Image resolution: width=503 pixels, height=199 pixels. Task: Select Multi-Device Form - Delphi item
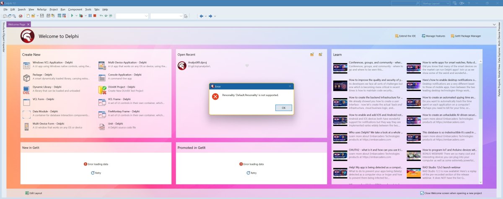(x=57, y=126)
